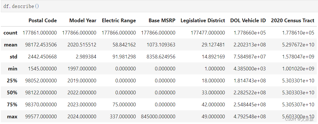The image size is (318, 124).
Task: Click max Postal Code value 99577.000000
Action: point(41,117)
